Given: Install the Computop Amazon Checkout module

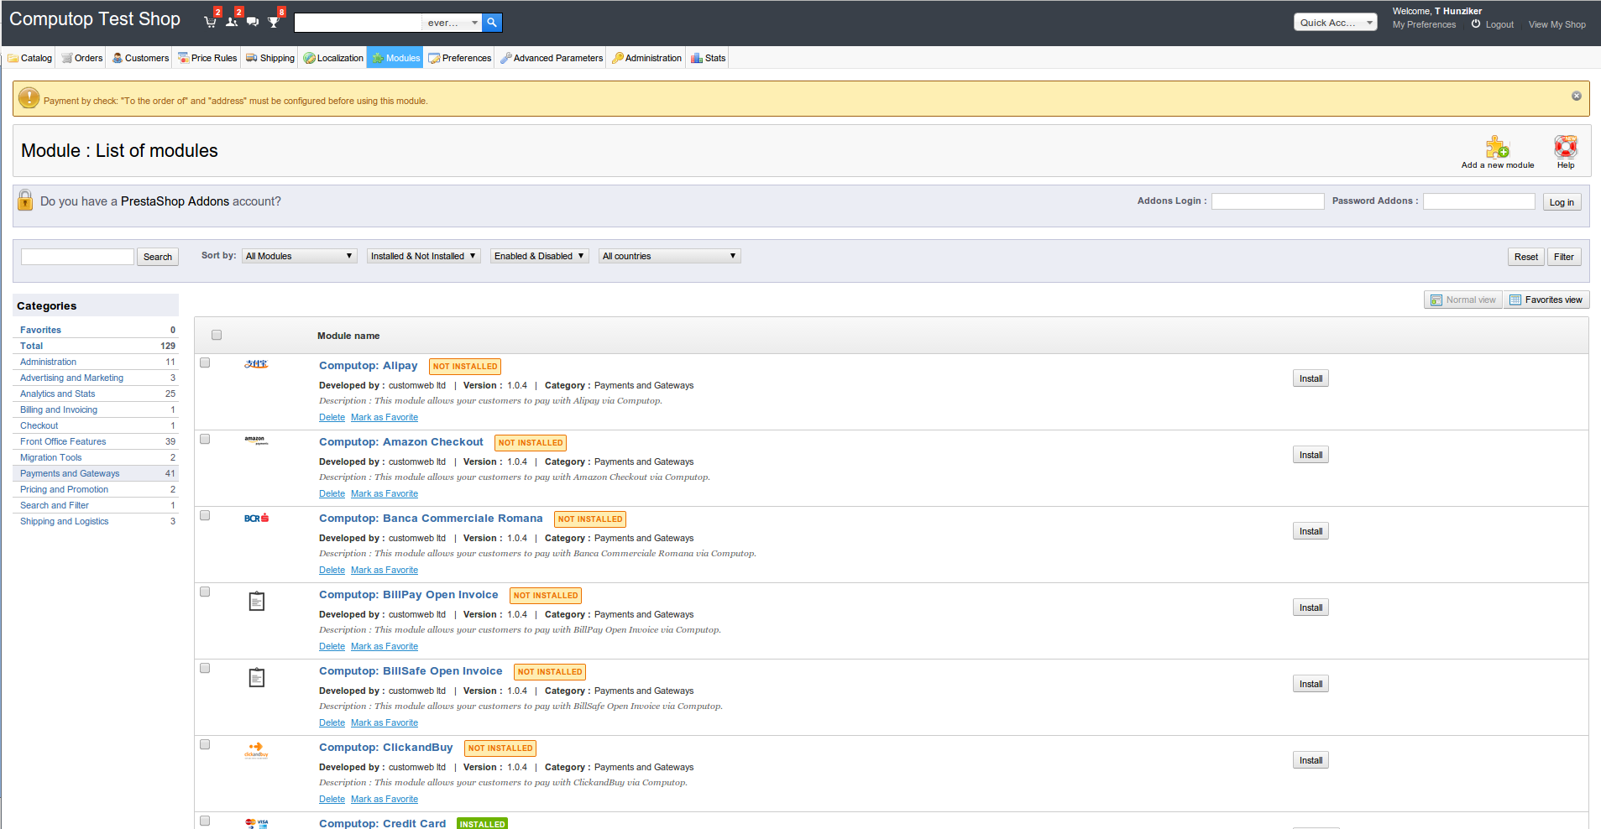Looking at the screenshot, I should [x=1310, y=455].
